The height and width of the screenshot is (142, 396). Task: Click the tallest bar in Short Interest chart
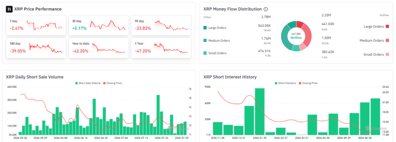click(x=259, y=112)
